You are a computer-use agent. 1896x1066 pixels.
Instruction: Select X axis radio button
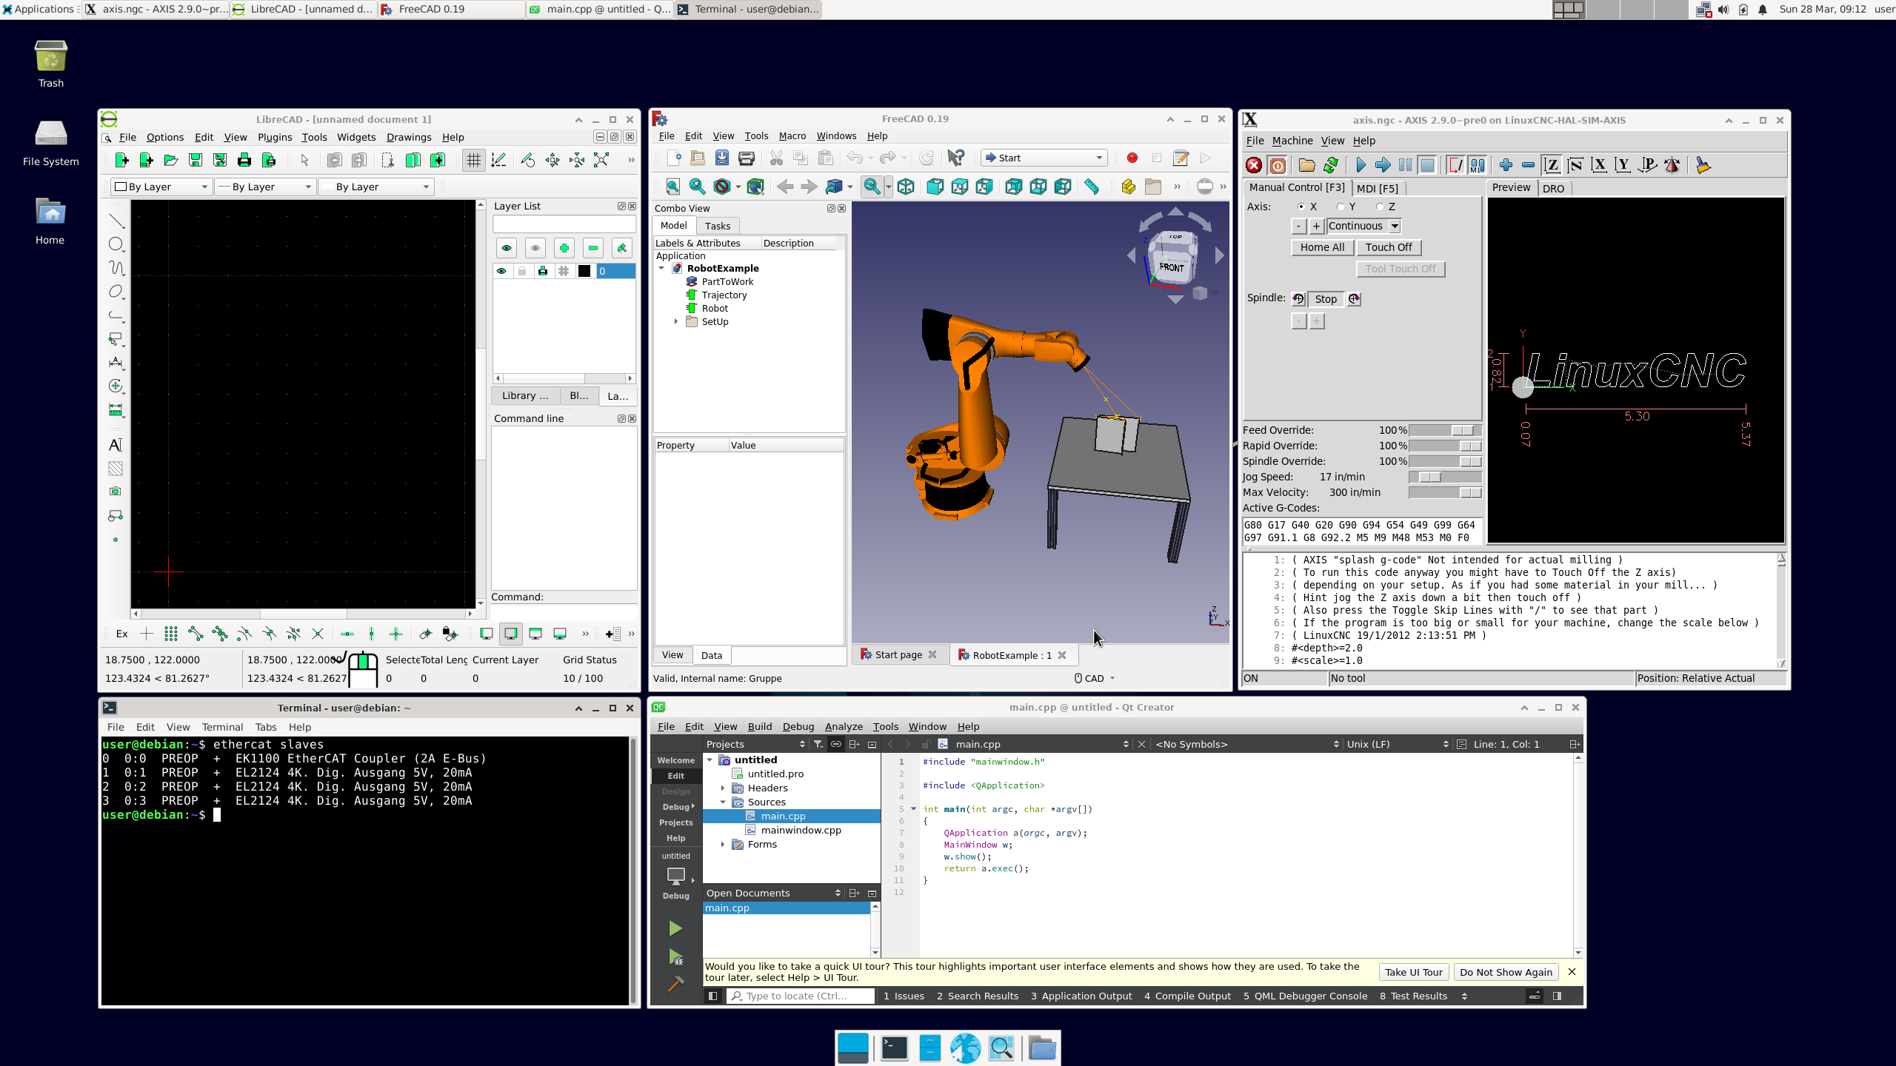click(x=1301, y=207)
